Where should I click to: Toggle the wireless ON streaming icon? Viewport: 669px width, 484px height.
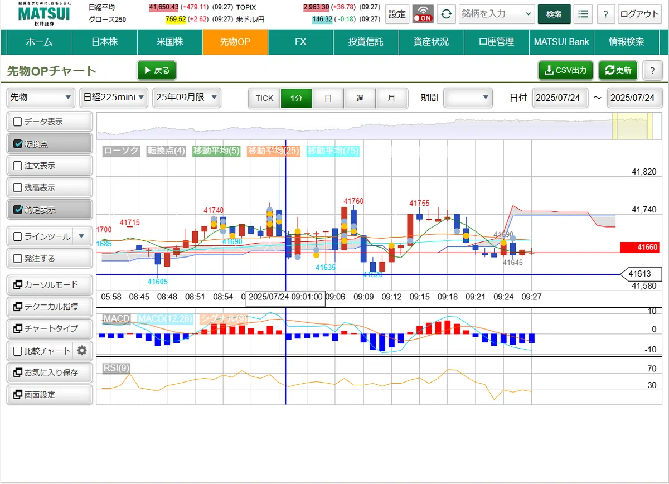[423, 14]
